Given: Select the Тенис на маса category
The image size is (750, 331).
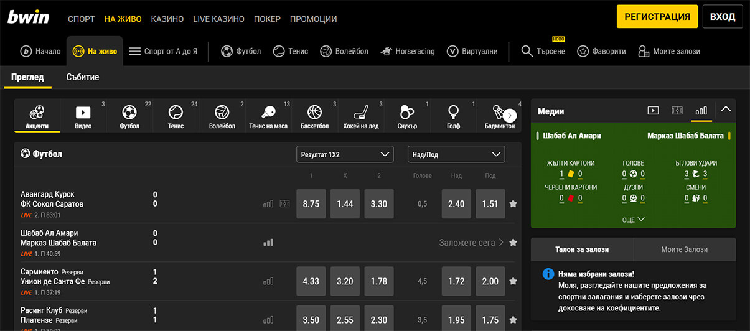Looking at the screenshot, I should [268, 116].
